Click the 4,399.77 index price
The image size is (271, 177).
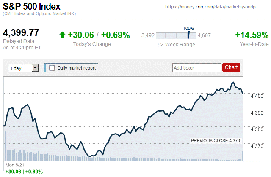click(x=21, y=33)
